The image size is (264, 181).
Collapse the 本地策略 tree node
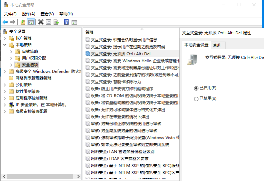tap(5, 45)
